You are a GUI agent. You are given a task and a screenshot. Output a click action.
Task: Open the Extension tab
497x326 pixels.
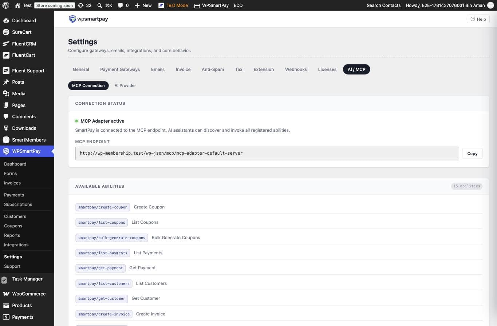pyautogui.click(x=264, y=69)
